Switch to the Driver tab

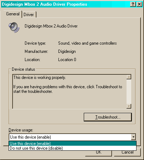click(x=29, y=15)
